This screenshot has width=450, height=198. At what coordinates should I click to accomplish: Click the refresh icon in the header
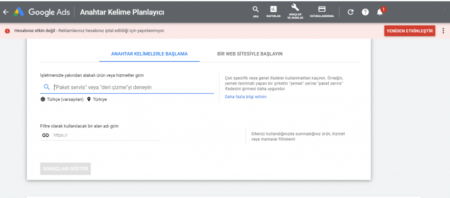(x=350, y=12)
